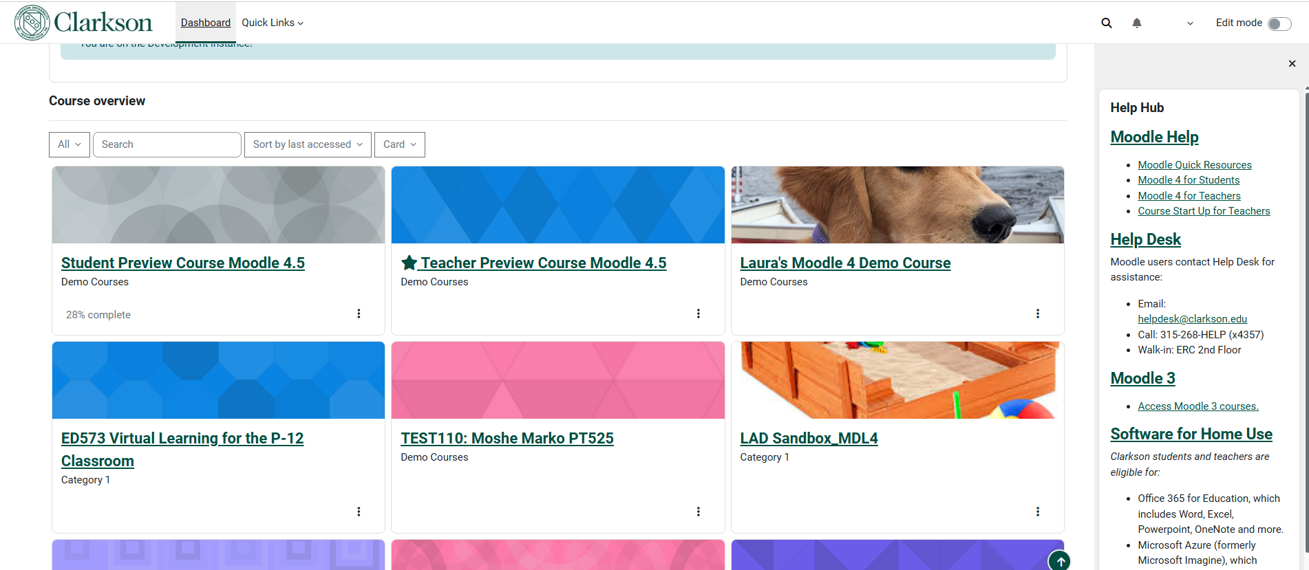The image size is (1309, 570).
Task: Select the Dashboard tab
Action: click(x=206, y=23)
